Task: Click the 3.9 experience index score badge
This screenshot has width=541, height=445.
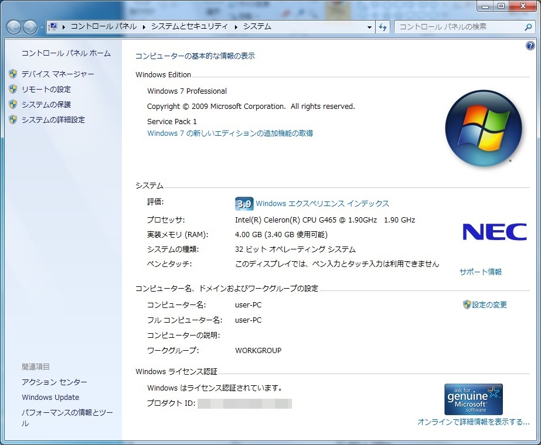Action: (244, 204)
